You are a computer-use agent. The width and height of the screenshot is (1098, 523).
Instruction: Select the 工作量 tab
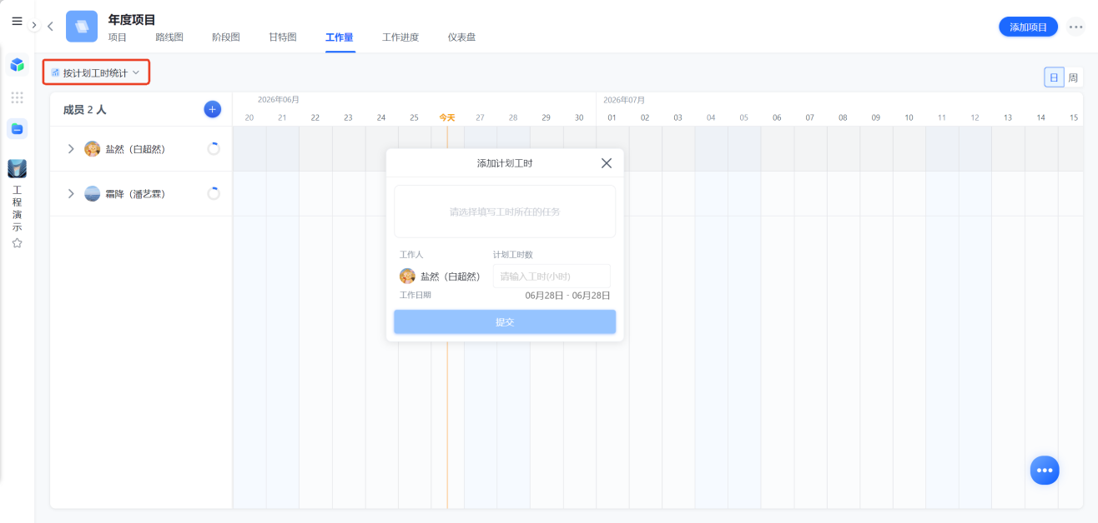pyautogui.click(x=340, y=37)
